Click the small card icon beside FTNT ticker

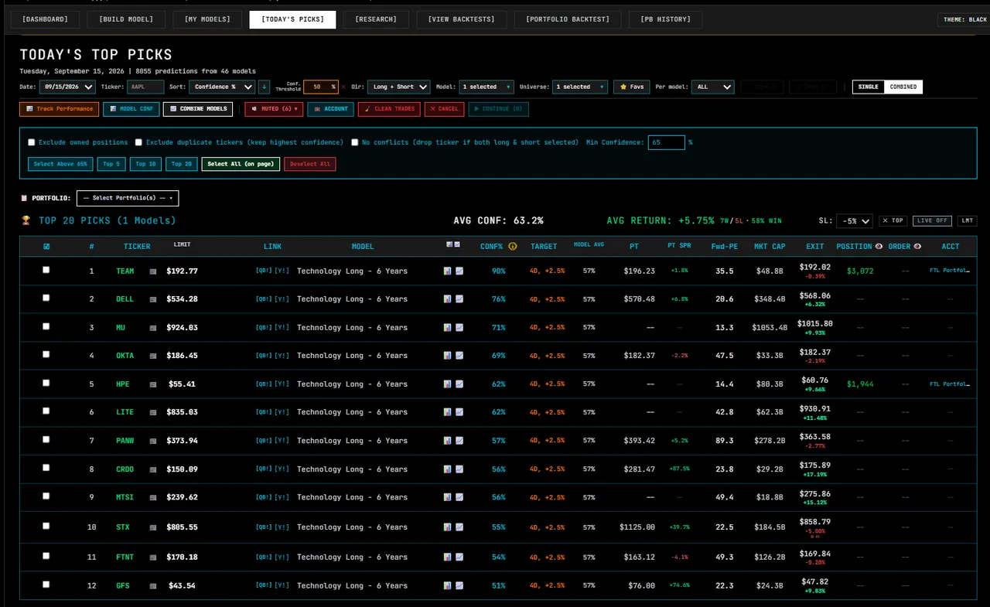point(153,558)
